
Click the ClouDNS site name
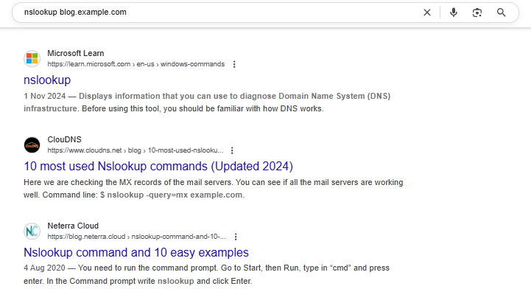click(x=64, y=139)
